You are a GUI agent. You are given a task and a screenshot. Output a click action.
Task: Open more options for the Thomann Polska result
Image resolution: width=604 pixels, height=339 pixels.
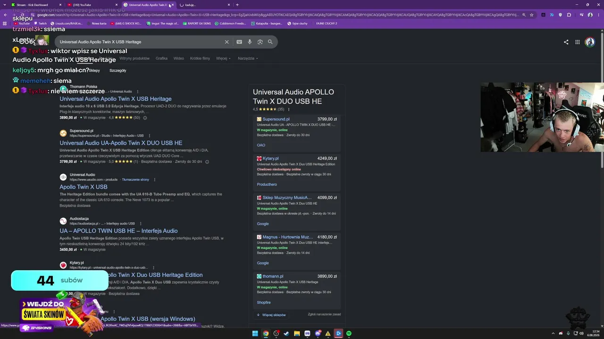tap(138, 91)
